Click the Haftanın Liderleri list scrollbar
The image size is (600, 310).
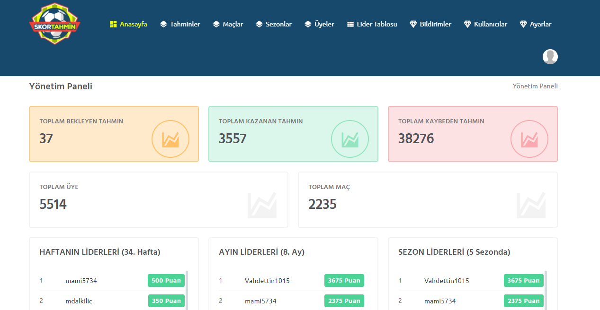click(187, 290)
